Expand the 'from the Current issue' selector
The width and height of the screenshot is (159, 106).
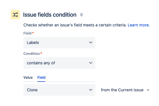coord(125,90)
